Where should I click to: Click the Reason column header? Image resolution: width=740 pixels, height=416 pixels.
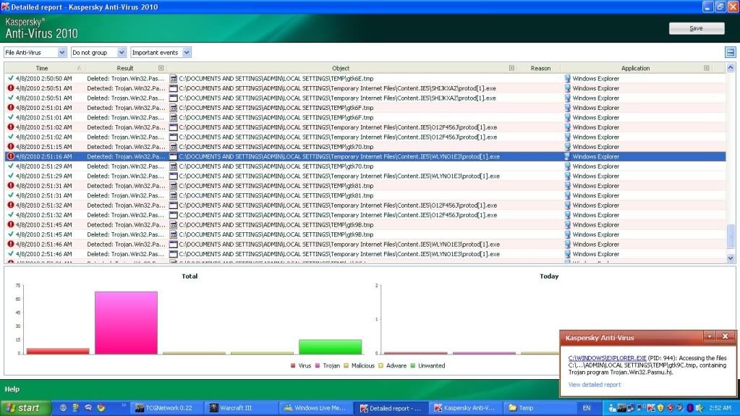[540, 68]
